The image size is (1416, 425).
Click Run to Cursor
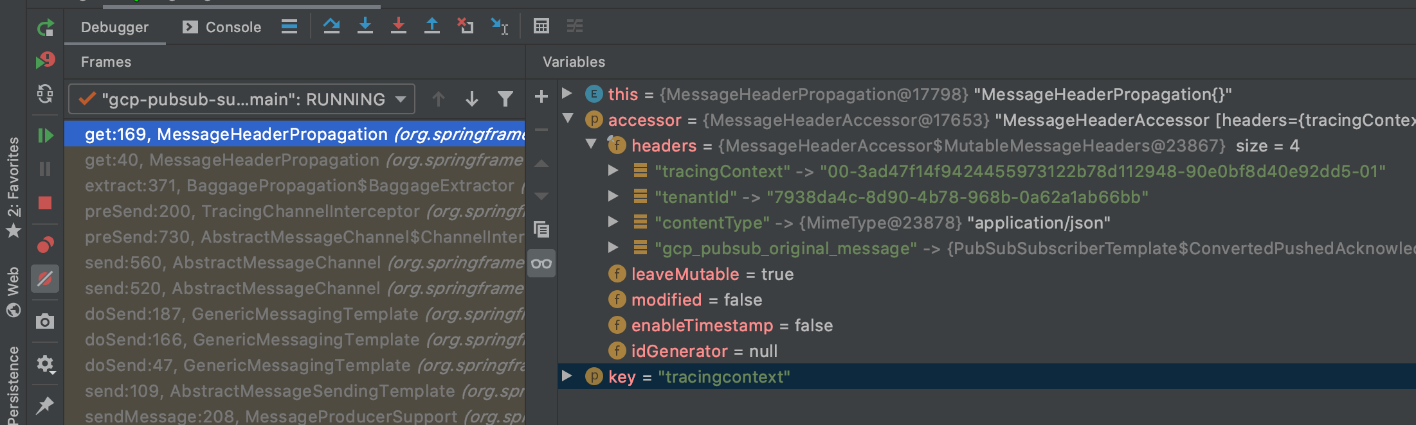[499, 26]
